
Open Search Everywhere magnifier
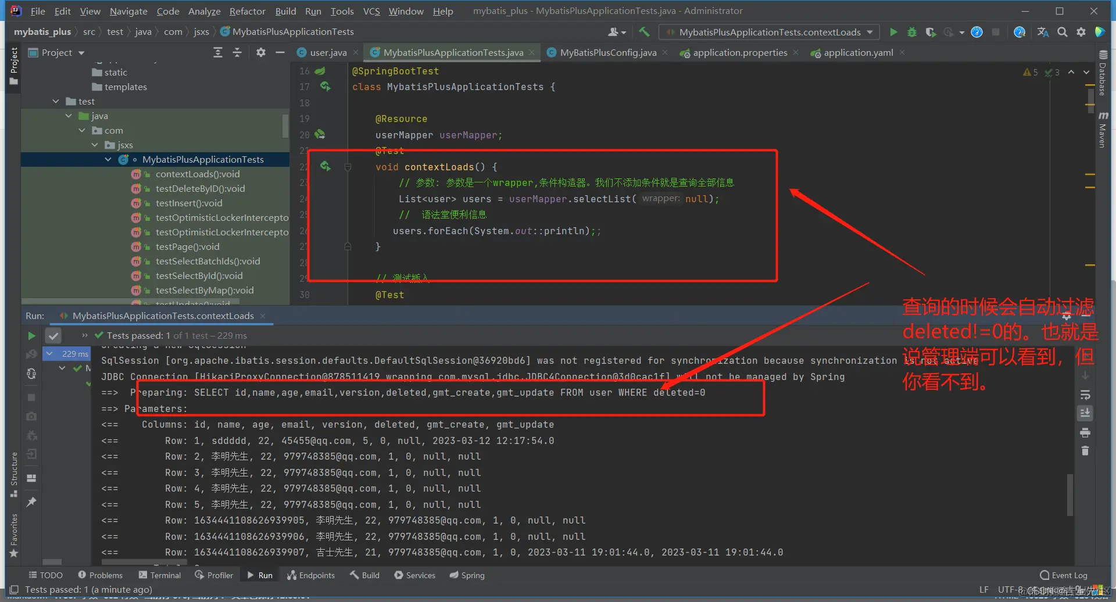(x=1062, y=32)
